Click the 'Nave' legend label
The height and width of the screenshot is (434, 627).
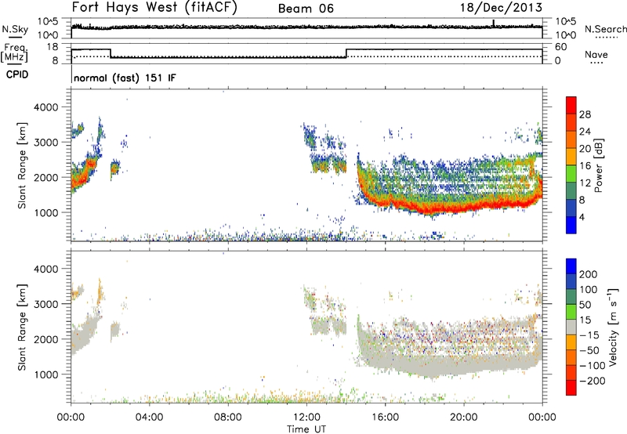coord(596,54)
